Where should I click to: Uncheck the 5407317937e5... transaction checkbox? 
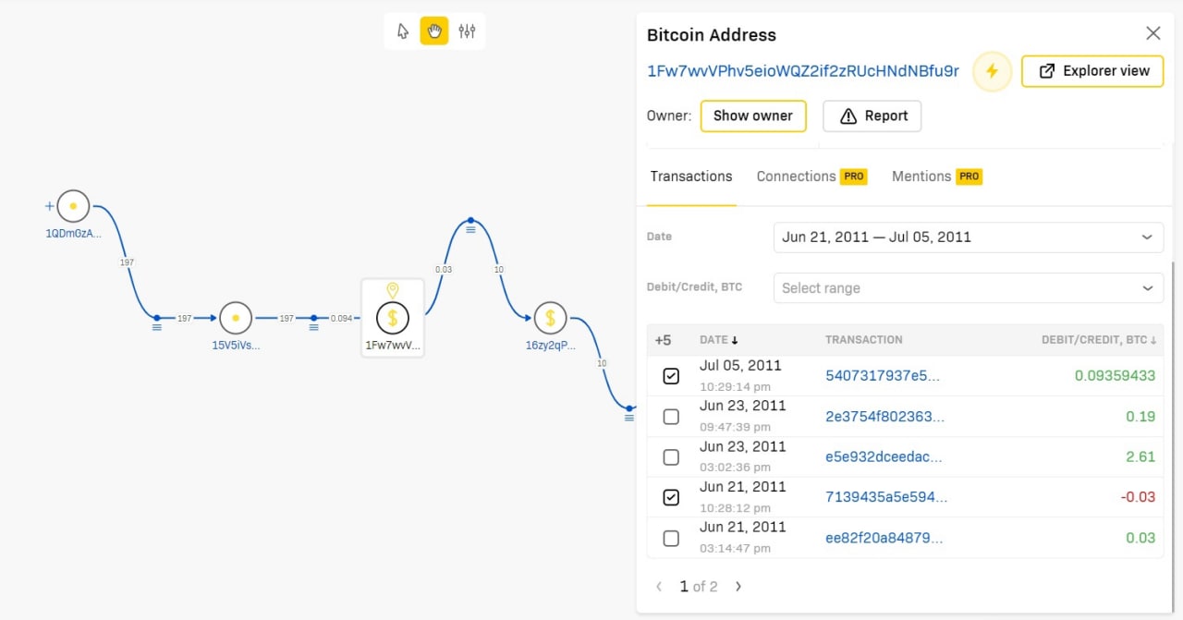[671, 376]
